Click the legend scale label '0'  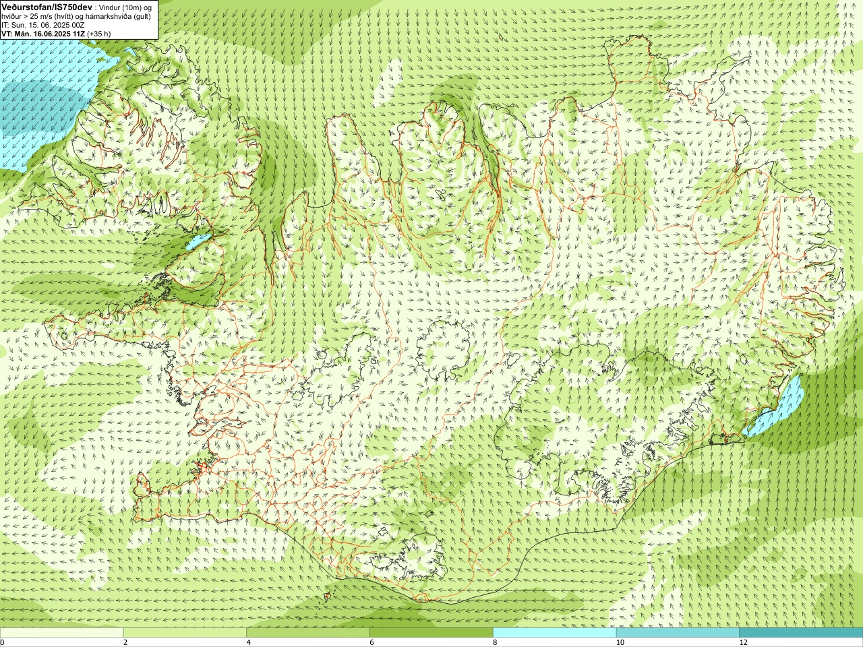[x=3, y=642]
